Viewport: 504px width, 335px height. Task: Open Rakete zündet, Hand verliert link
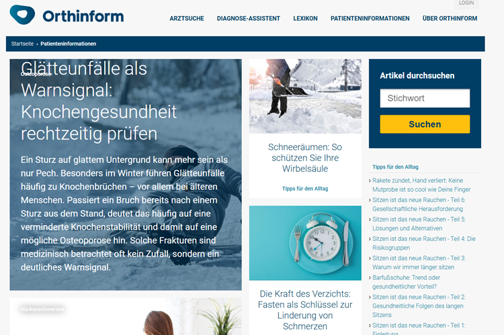(421, 185)
